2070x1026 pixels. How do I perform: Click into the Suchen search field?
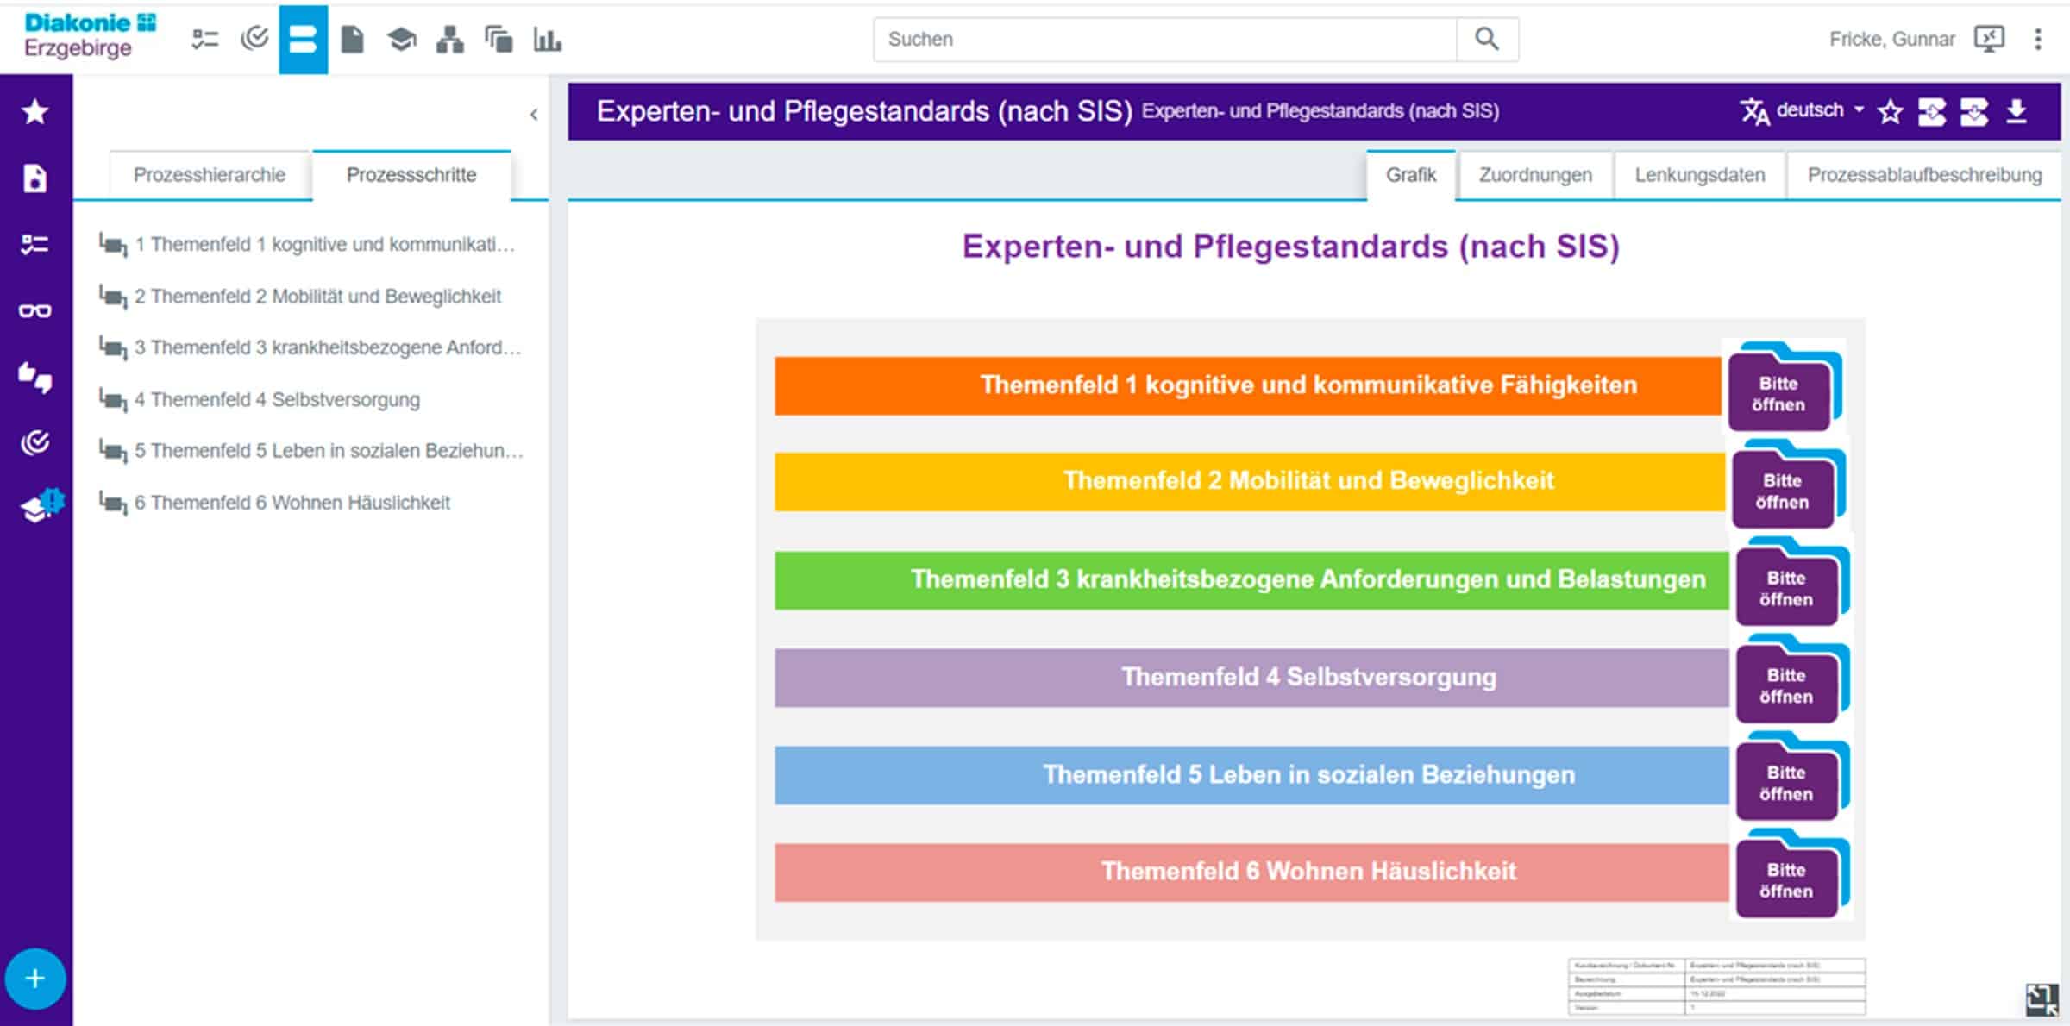(x=1164, y=39)
